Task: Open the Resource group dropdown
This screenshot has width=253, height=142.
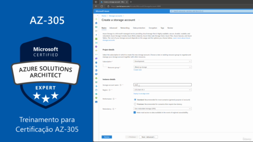Action: click(x=162, y=67)
